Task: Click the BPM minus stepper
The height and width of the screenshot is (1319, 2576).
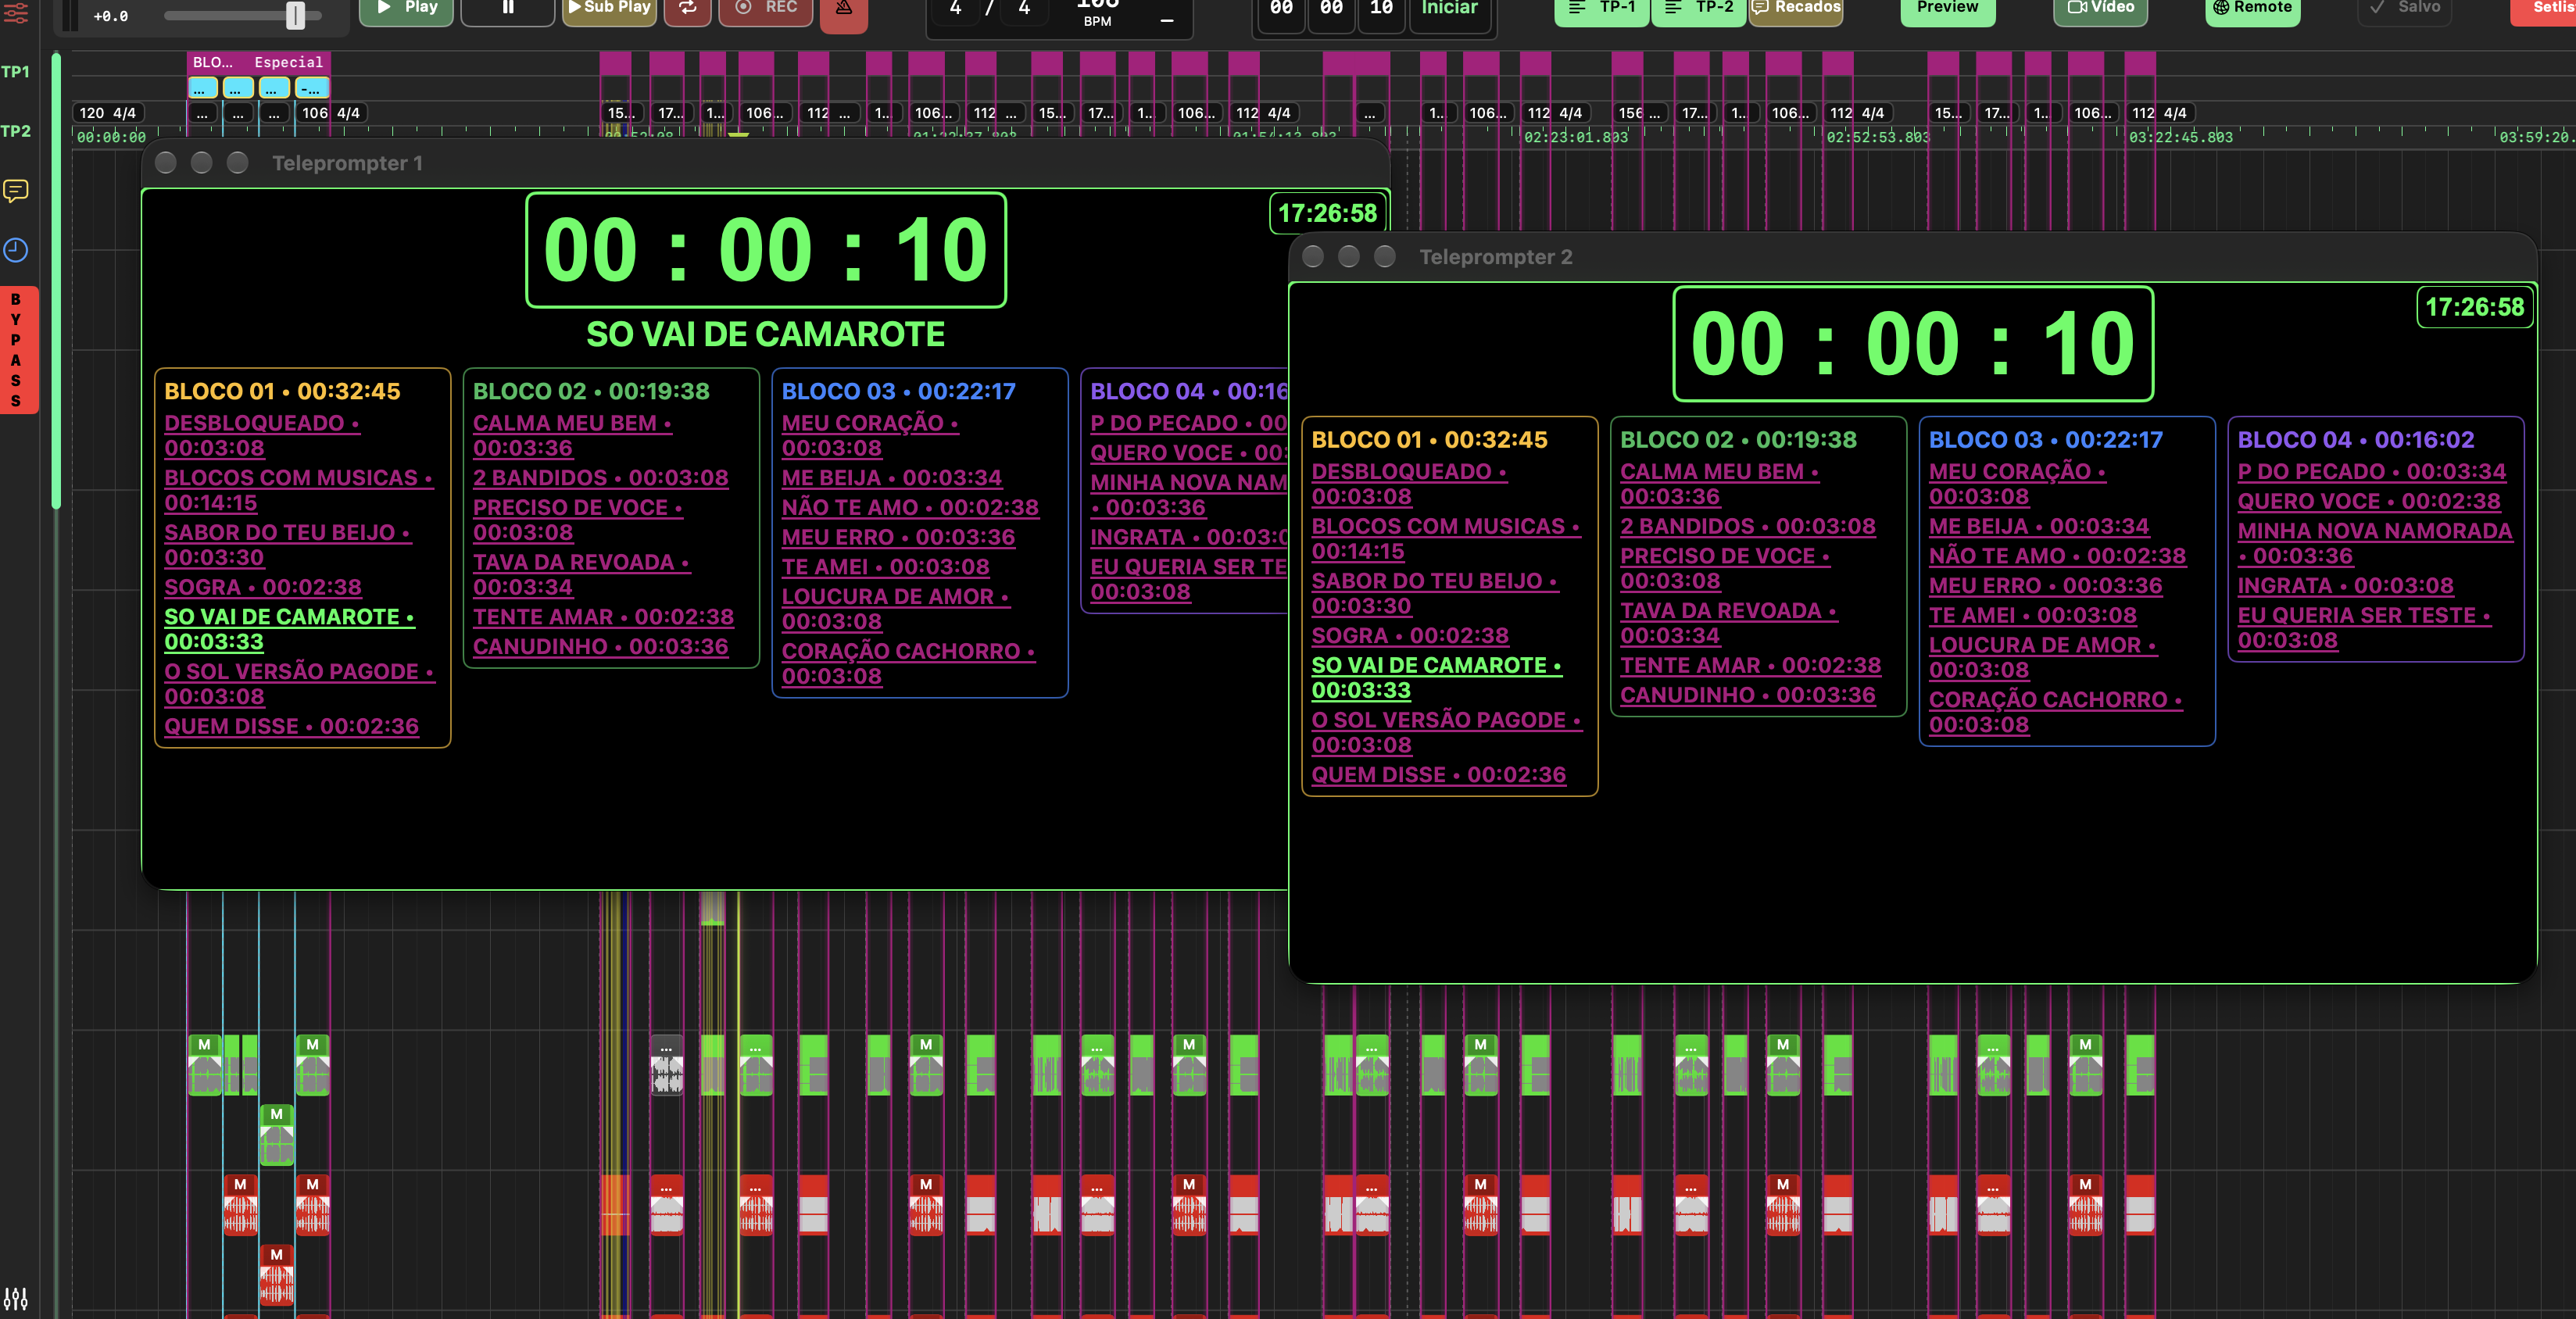Action: click(1166, 20)
